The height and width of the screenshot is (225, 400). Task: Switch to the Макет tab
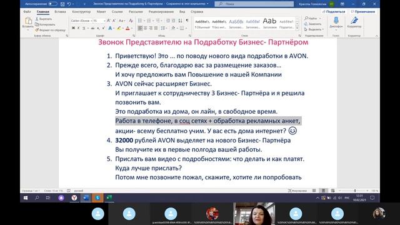(101, 12)
